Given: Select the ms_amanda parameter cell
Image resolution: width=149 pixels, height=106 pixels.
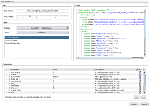Looking at the screenshot, I should pos(31,81).
